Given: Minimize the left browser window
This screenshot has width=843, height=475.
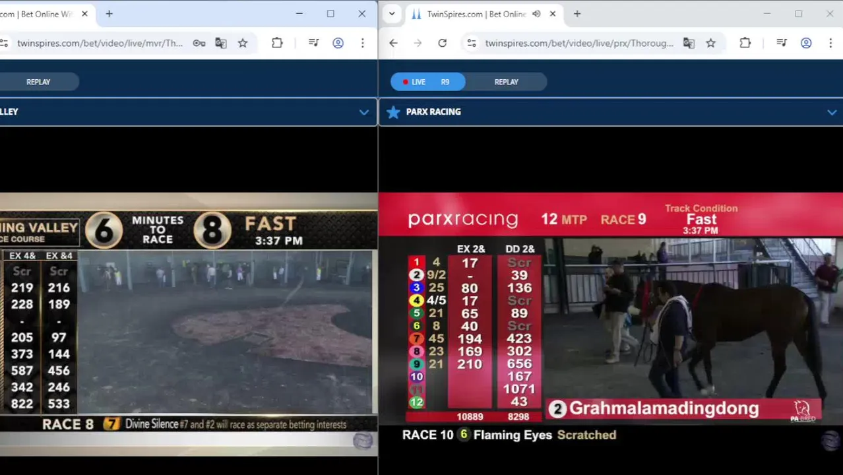Looking at the screenshot, I should click(299, 14).
